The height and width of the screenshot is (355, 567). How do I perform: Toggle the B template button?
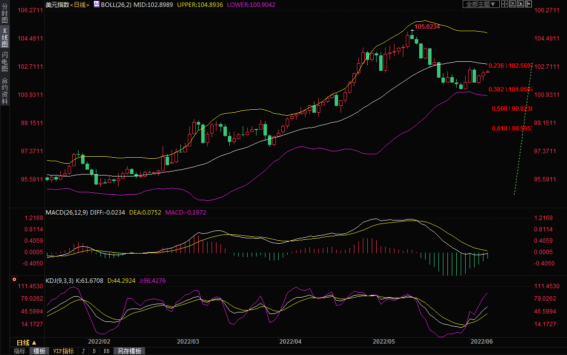94,351
